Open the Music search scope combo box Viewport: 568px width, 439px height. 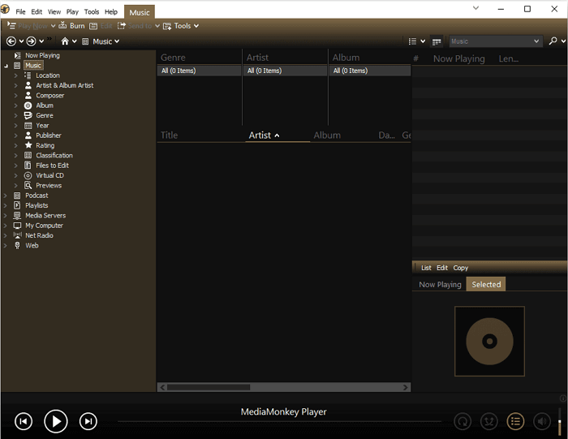(495, 41)
